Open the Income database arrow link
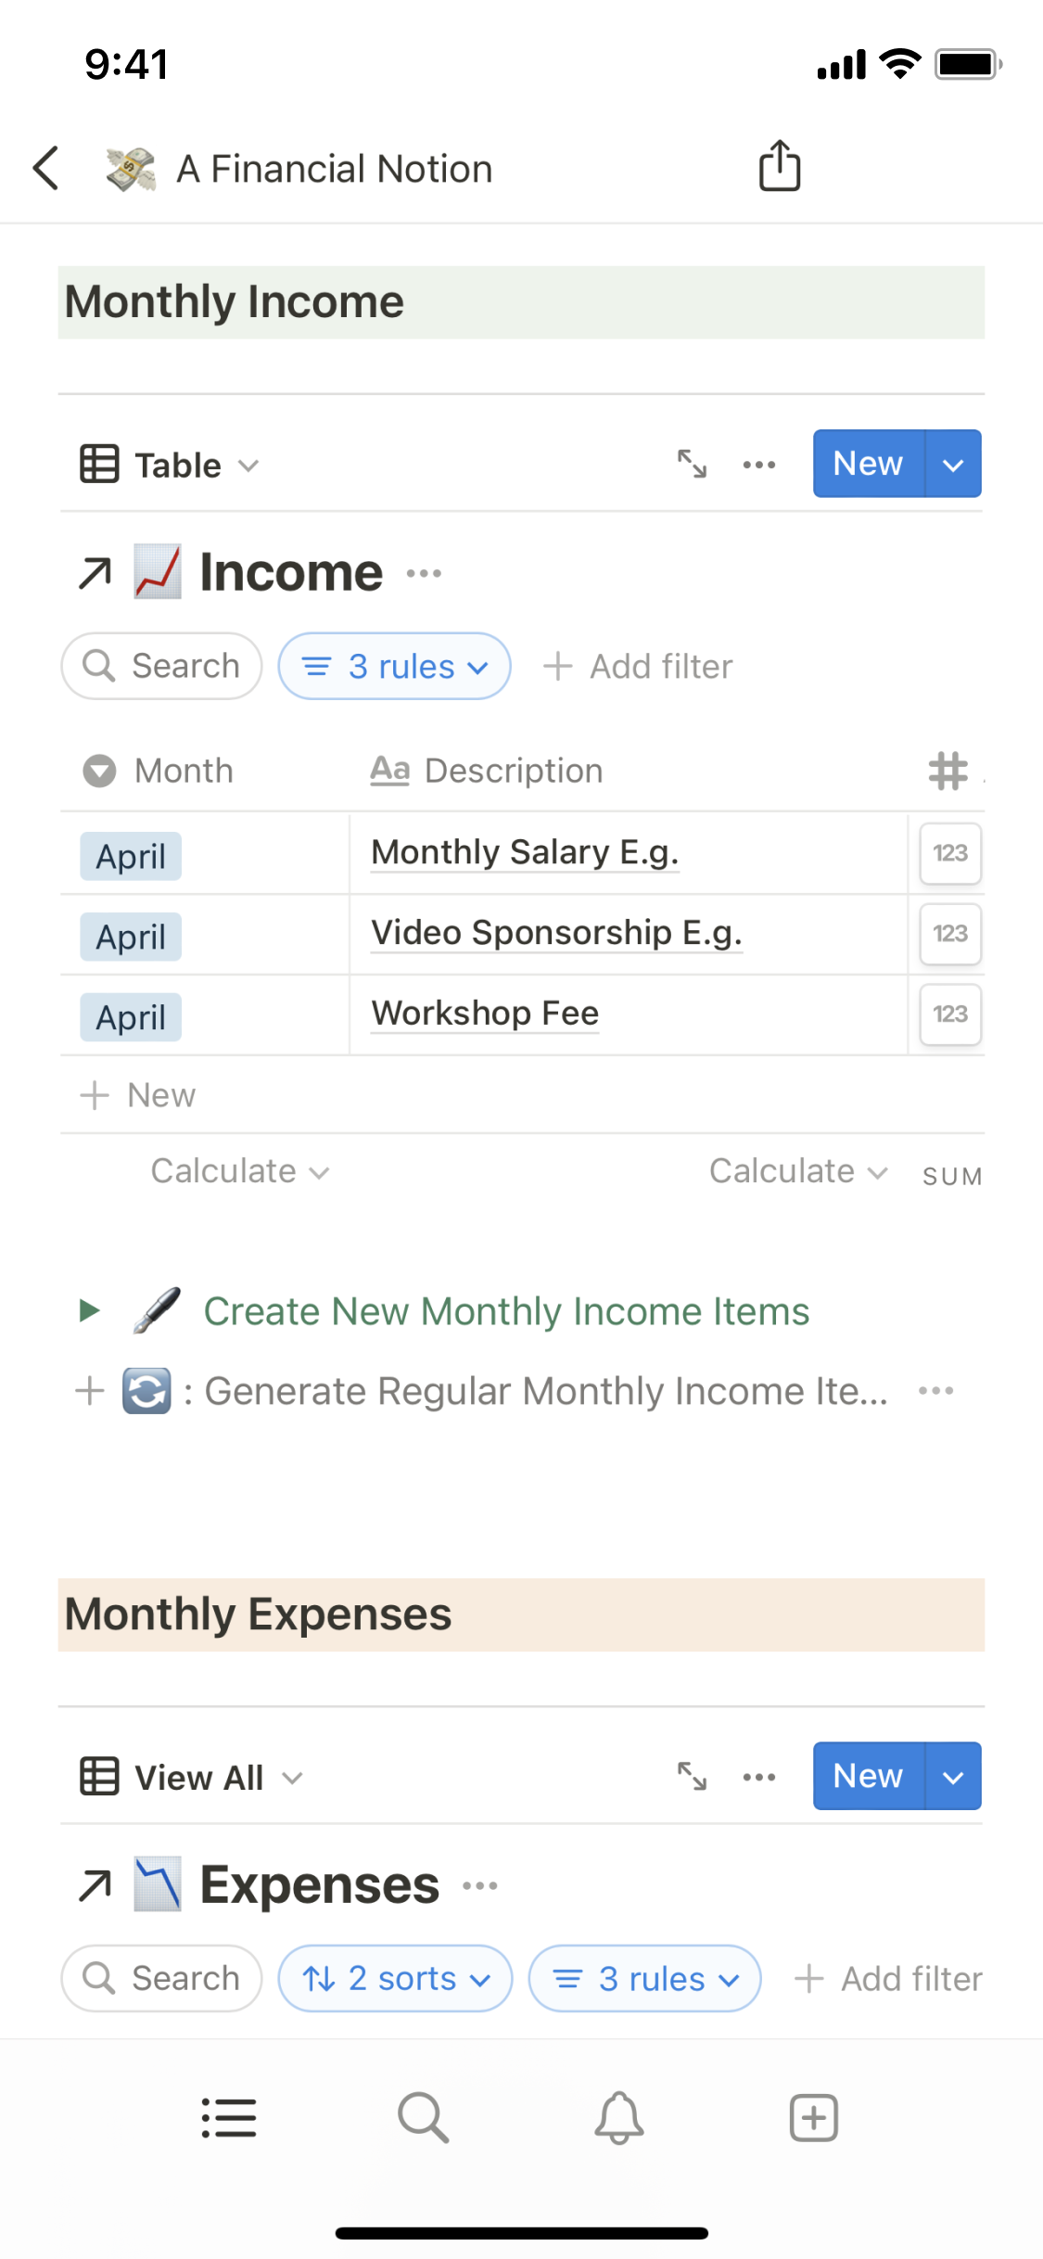This screenshot has width=1043, height=2259. click(95, 573)
